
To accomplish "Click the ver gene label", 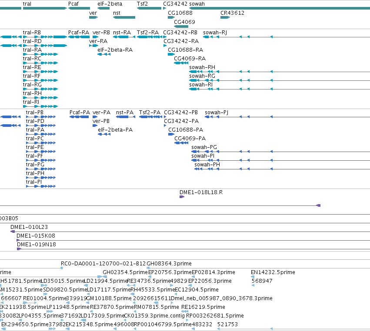I will 93,13.
